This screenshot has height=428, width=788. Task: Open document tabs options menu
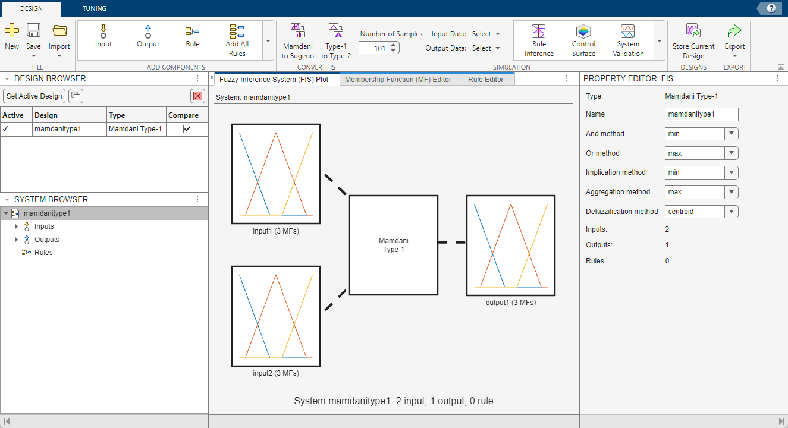pos(567,78)
